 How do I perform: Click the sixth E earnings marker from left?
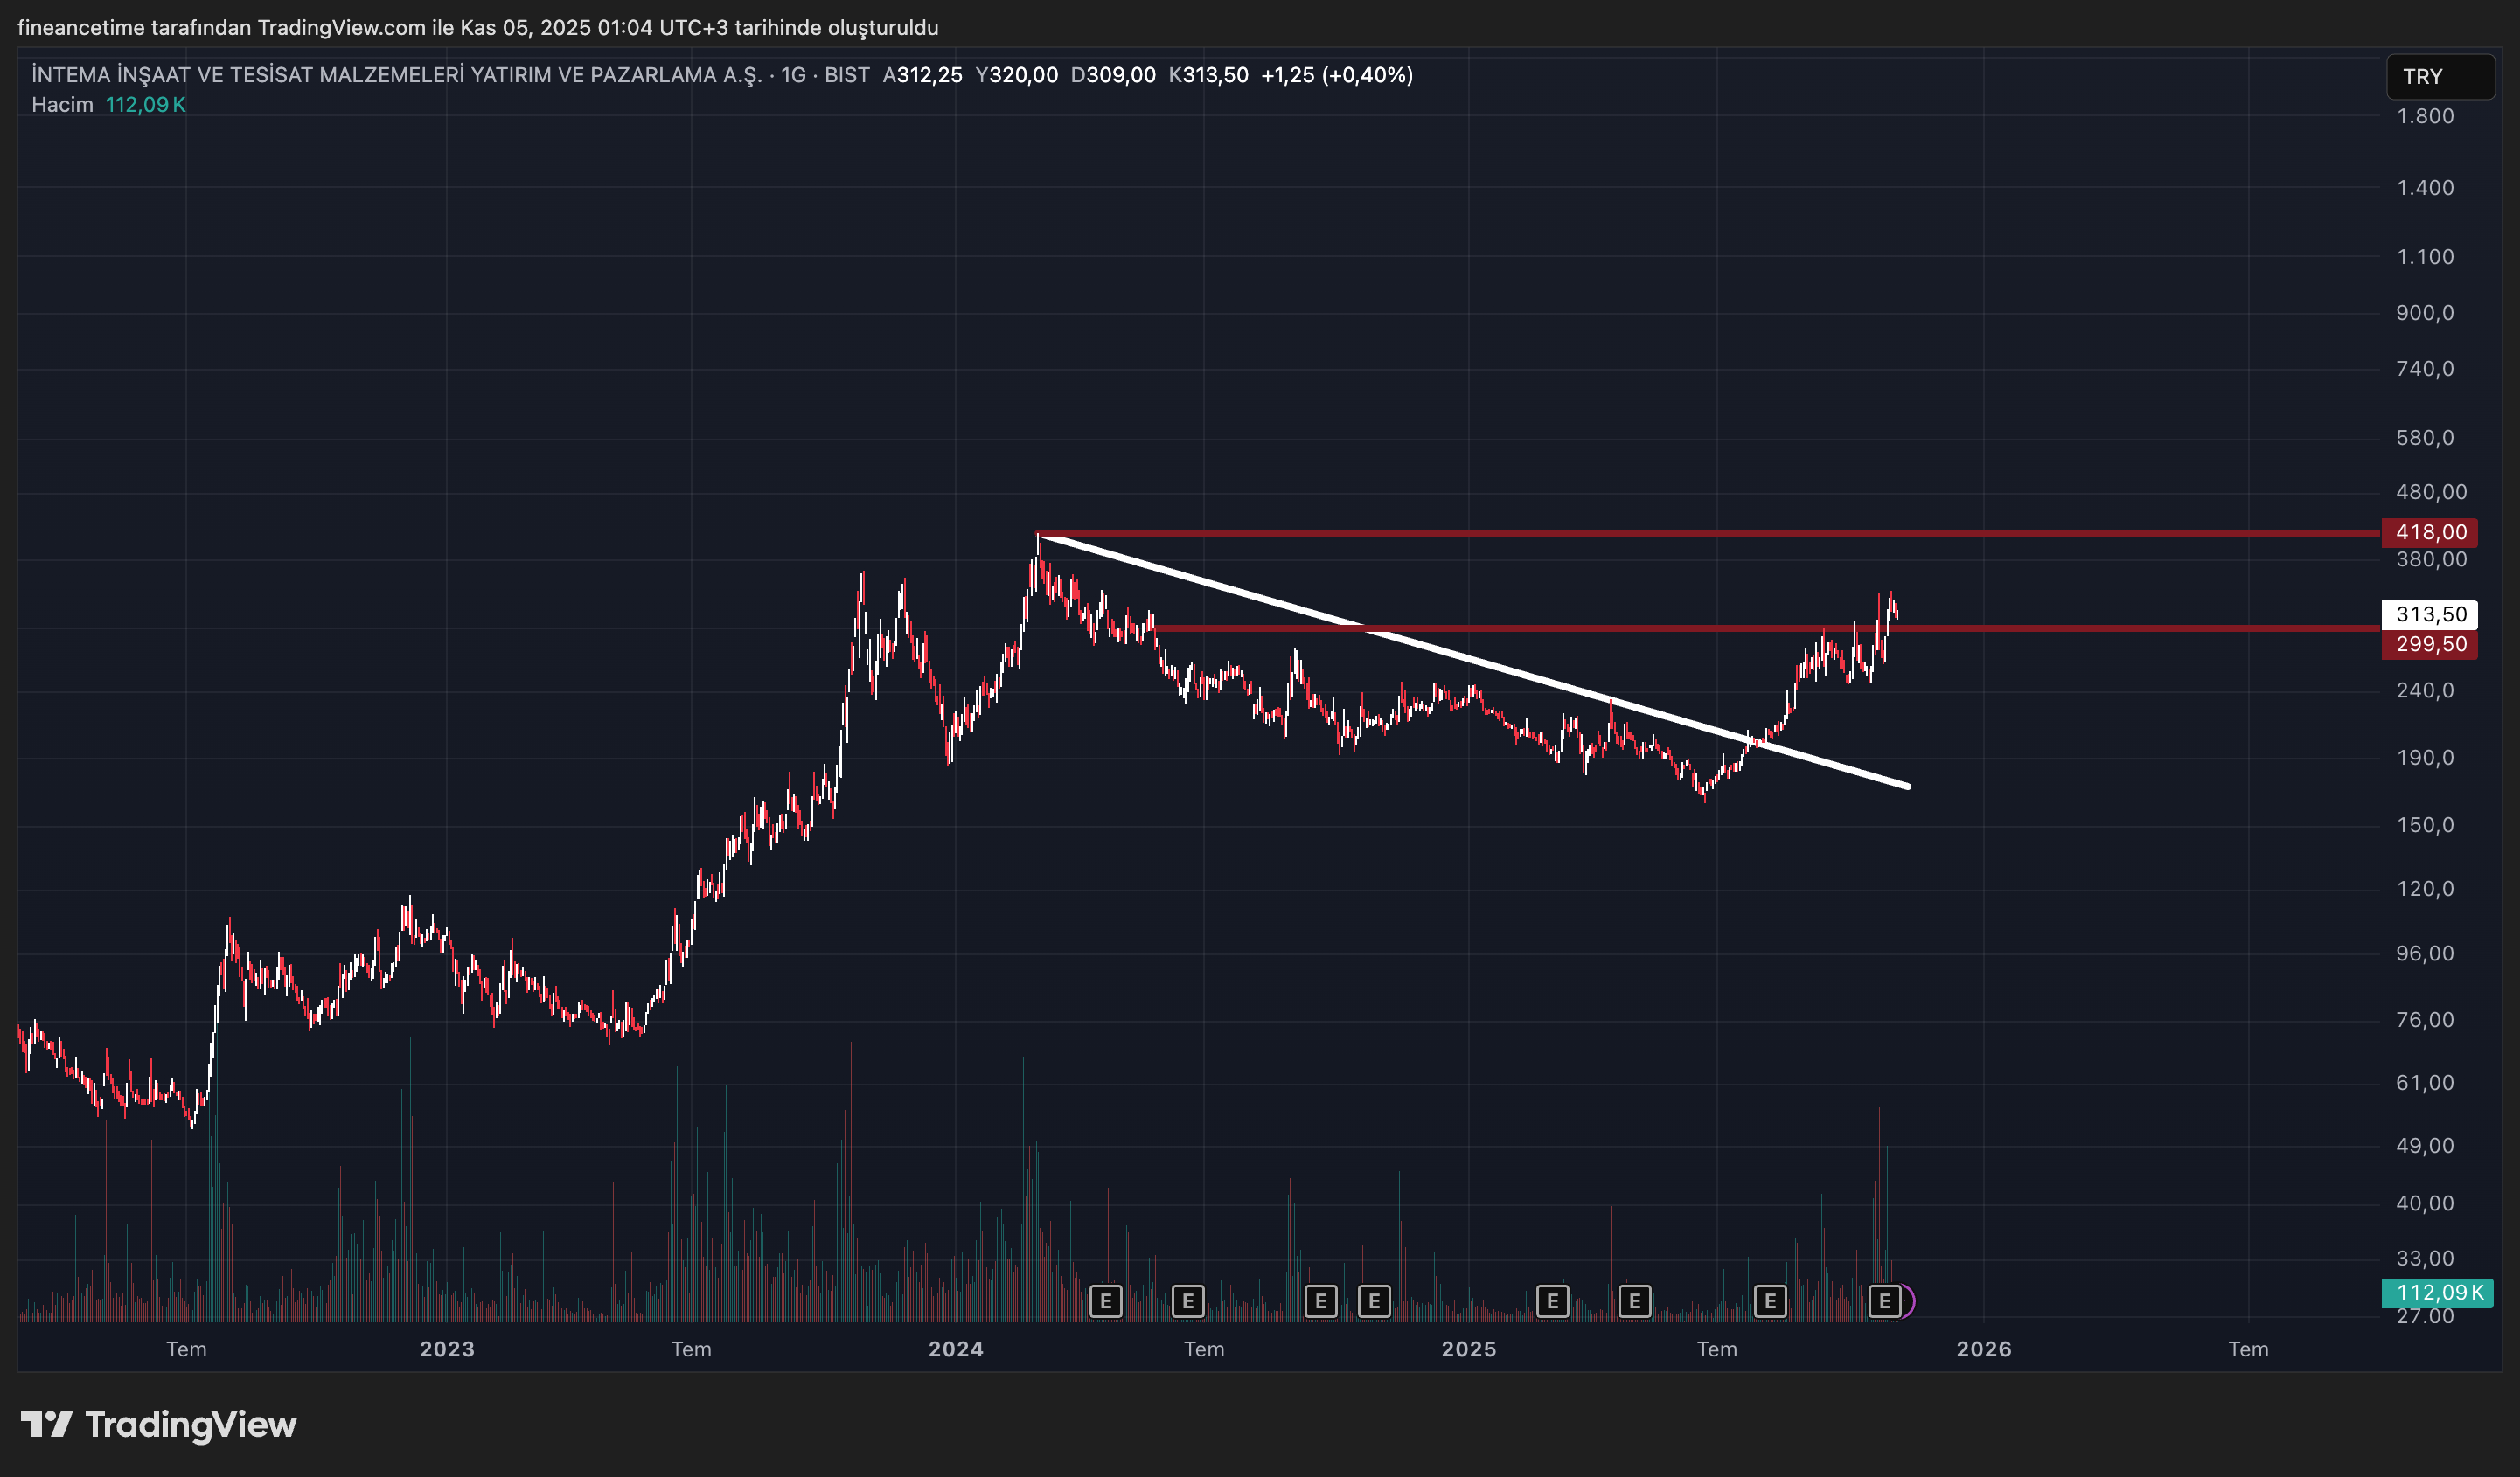pyautogui.click(x=1634, y=1301)
